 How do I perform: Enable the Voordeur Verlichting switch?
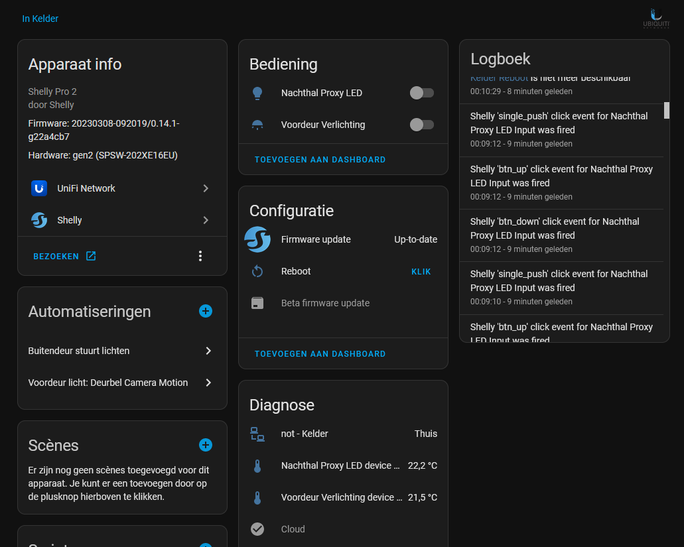click(422, 125)
